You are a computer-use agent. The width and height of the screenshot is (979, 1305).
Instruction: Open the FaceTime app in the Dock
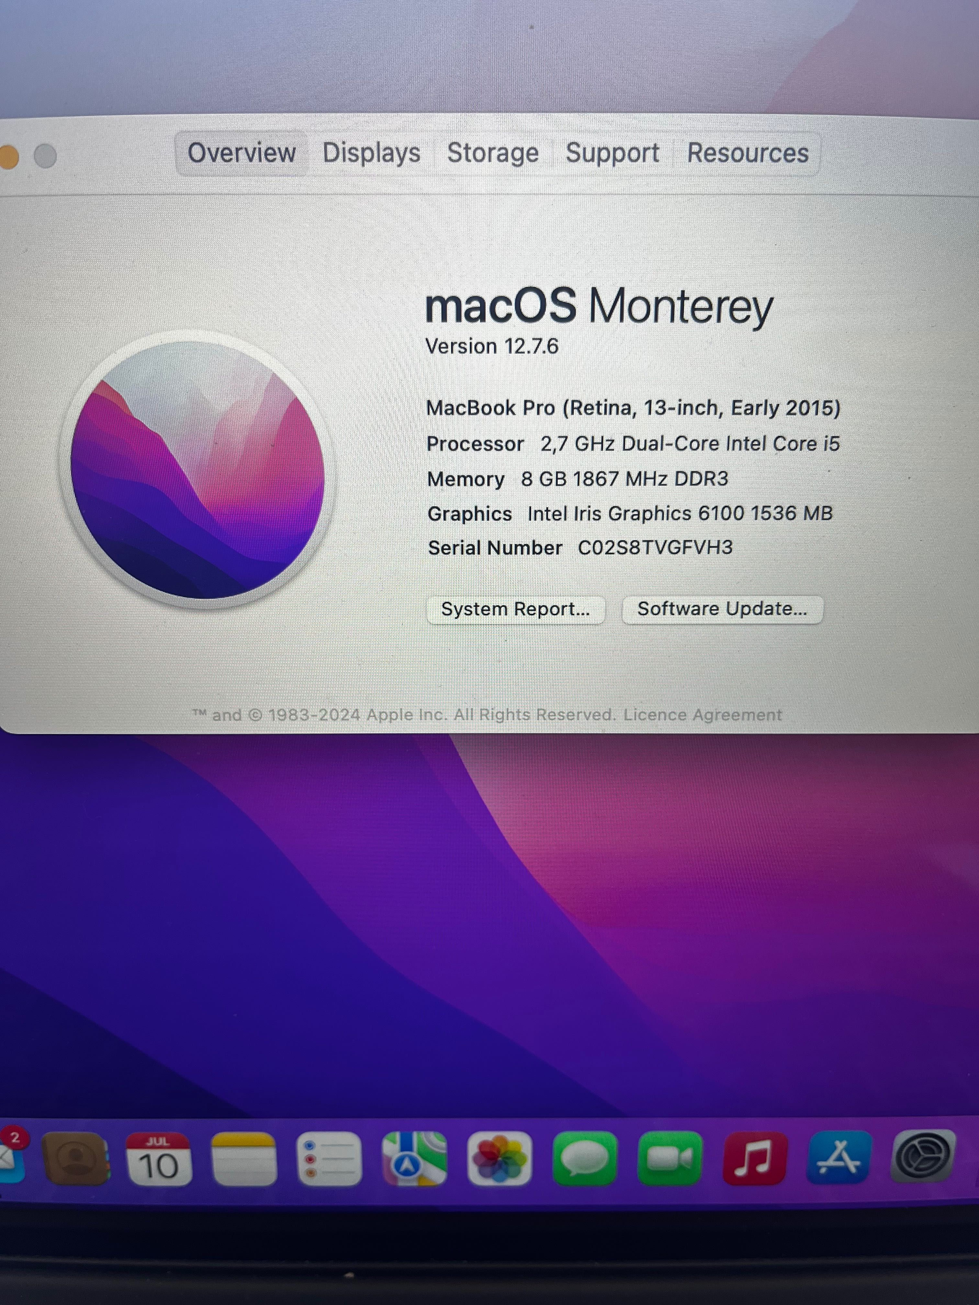[669, 1159]
